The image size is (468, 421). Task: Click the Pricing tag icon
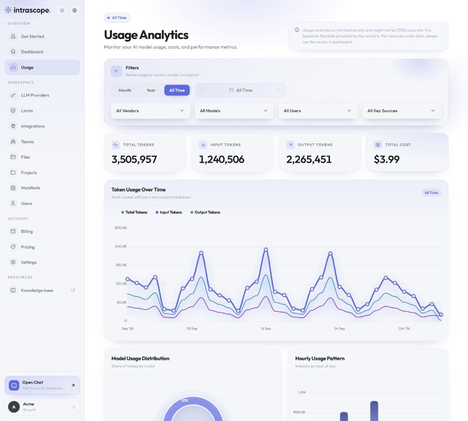coord(13,247)
